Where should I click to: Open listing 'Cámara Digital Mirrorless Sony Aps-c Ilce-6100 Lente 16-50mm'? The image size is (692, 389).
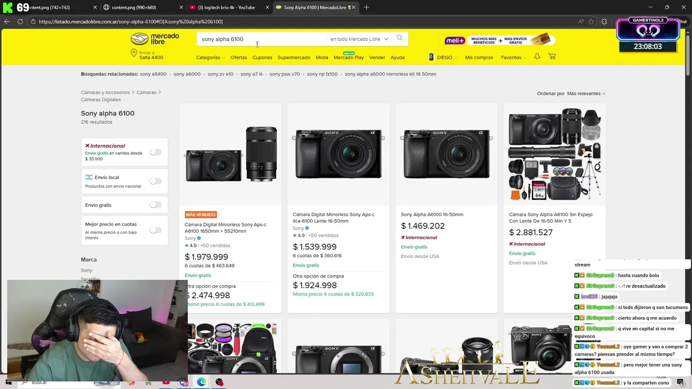pyautogui.click(x=334, y=218)
